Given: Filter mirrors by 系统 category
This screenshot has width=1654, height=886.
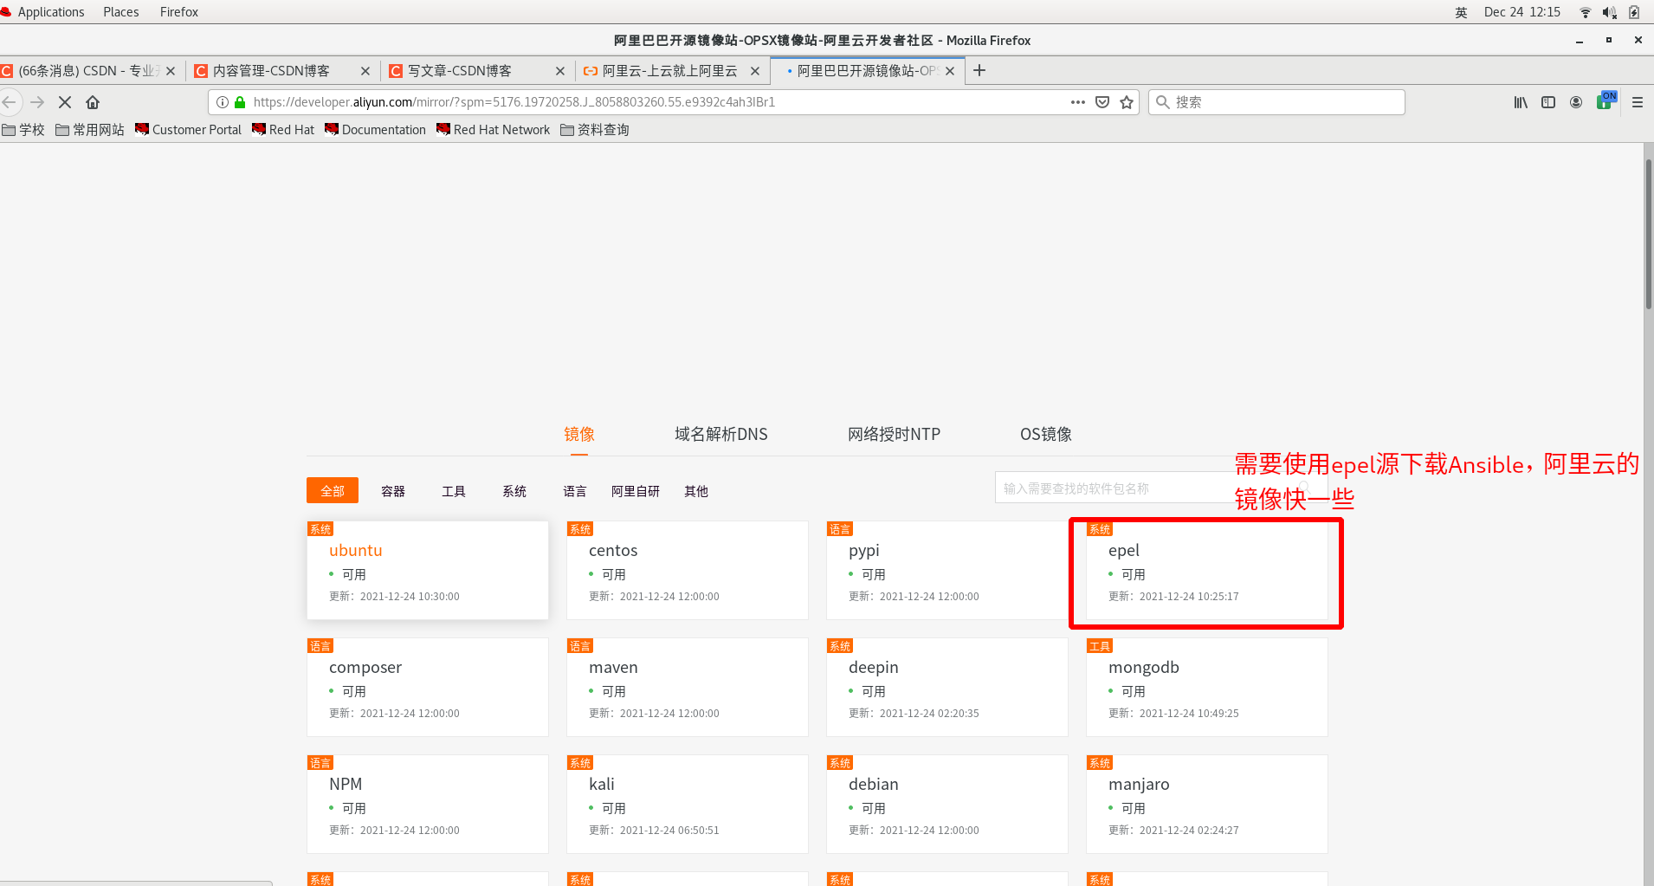Looking at the screenshot, I should 514,491.
